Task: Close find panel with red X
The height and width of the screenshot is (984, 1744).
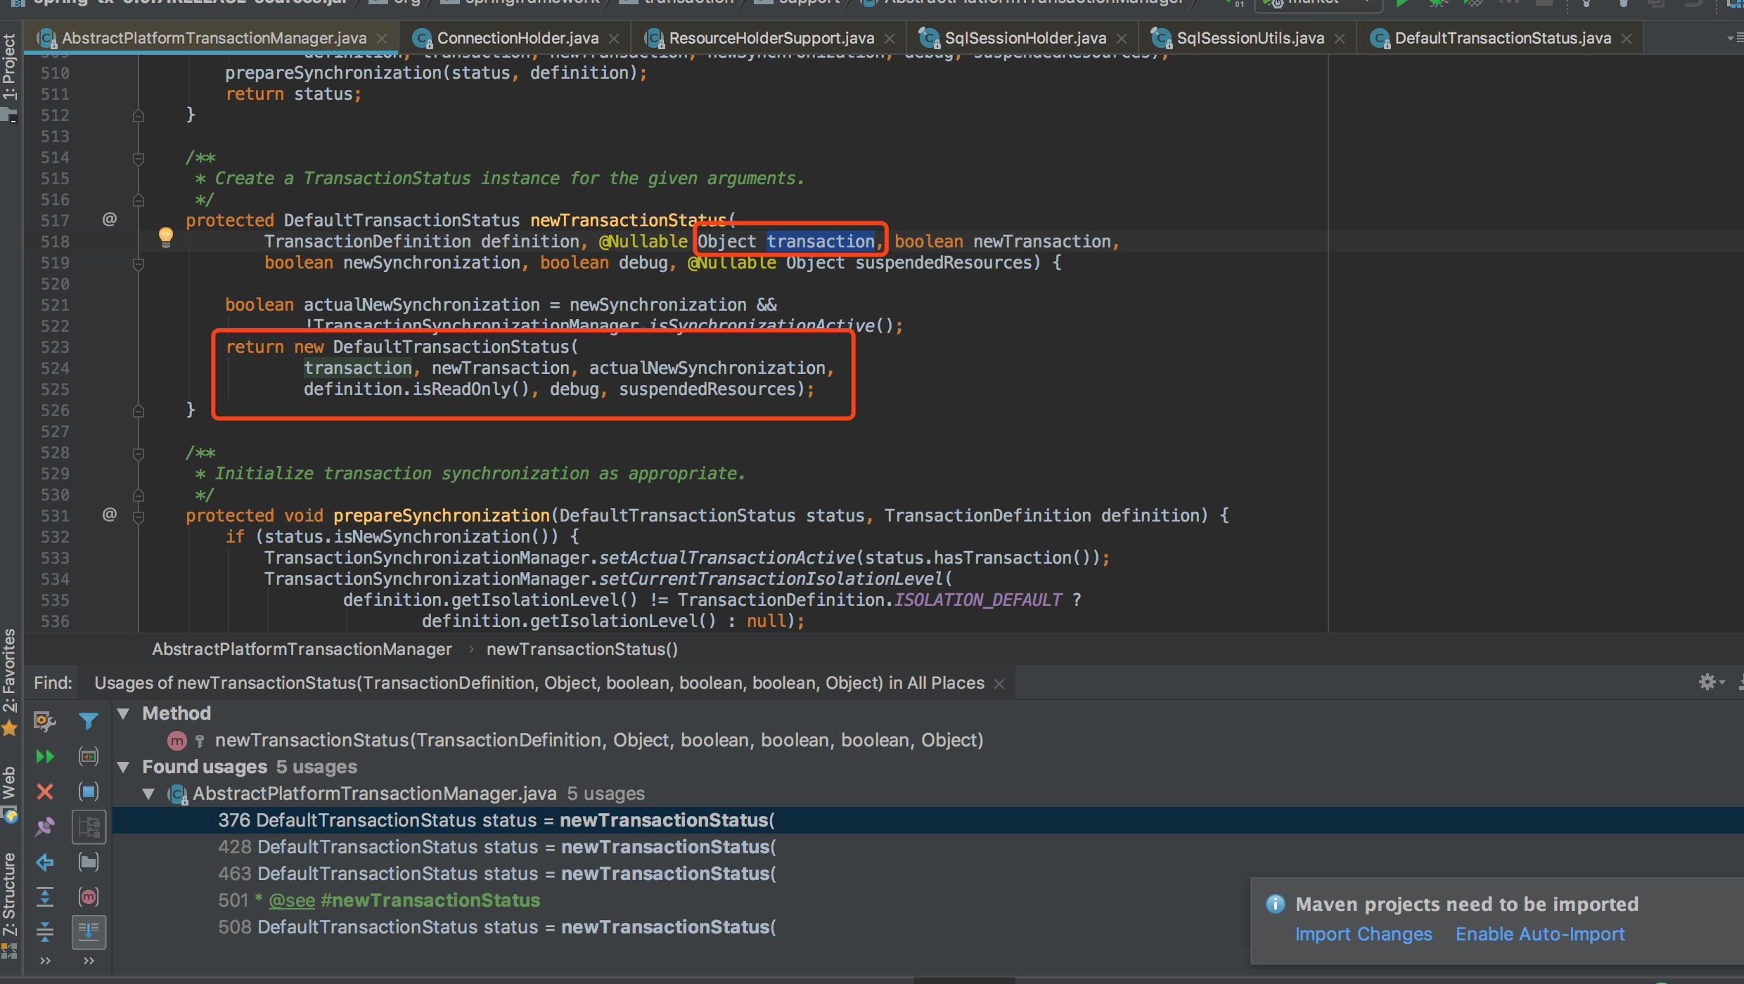Action: [44, 791]
